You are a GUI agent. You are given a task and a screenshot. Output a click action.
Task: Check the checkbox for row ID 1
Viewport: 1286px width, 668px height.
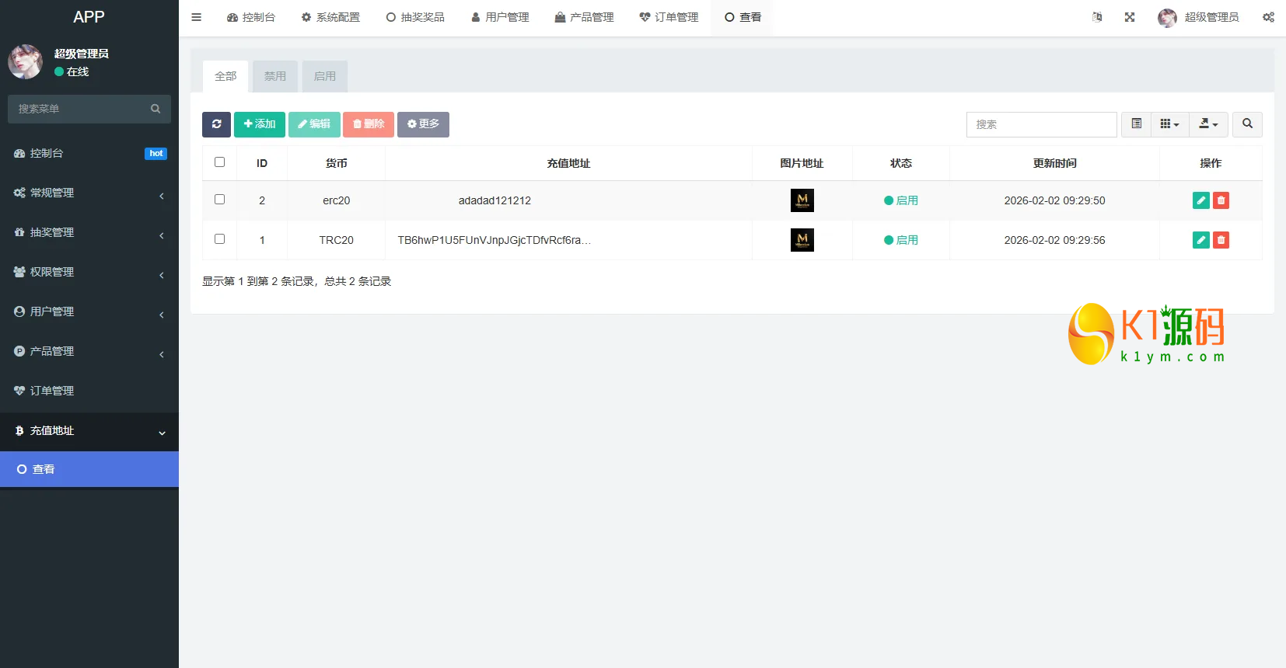[219, 239]
